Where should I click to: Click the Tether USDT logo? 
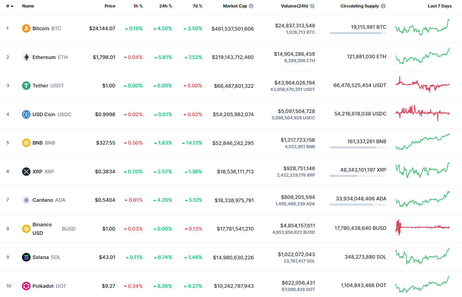(26, 86)
